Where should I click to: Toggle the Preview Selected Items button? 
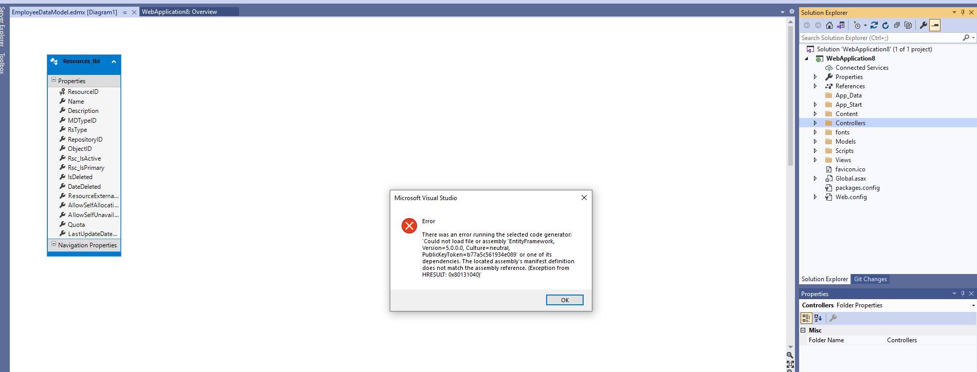tap(935, 25)
